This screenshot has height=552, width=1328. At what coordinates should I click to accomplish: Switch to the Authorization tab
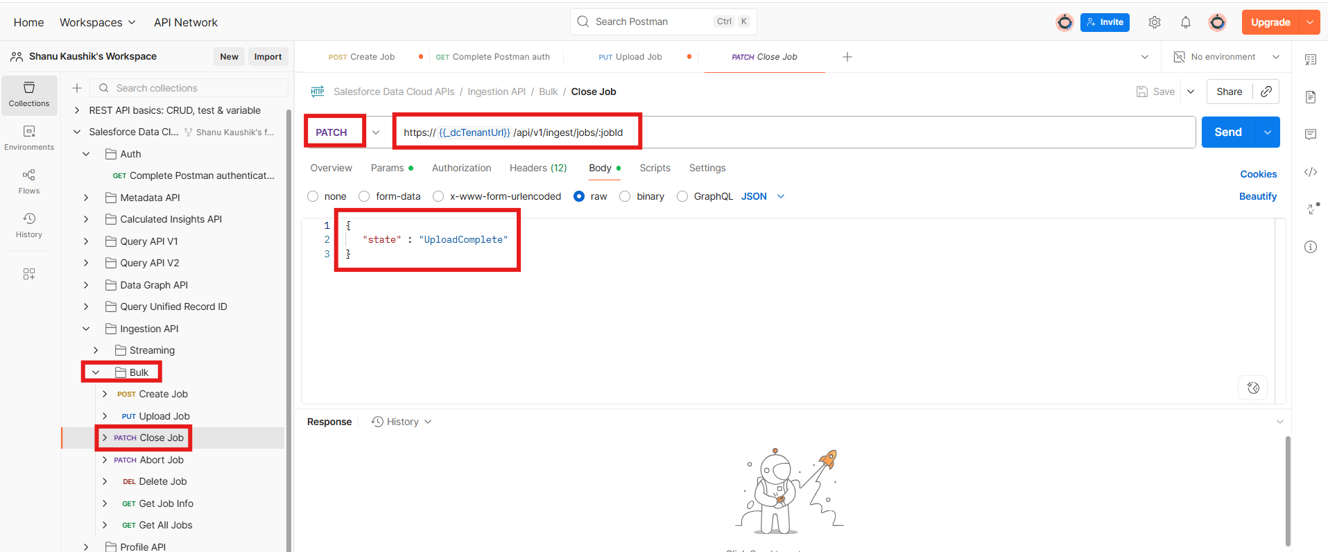point(461,168)
